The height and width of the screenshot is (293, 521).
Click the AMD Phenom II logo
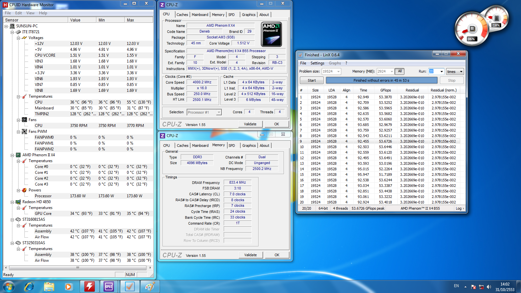(271, 35)
